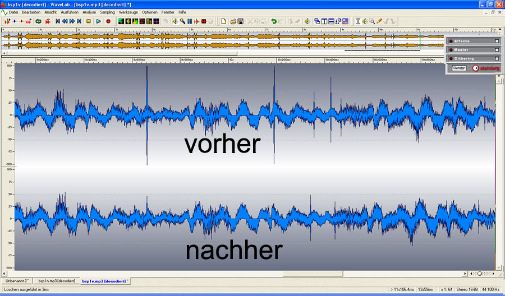
Task: Click the main waveform horizontal scrollbar thumb
Action: click(313, 274)
